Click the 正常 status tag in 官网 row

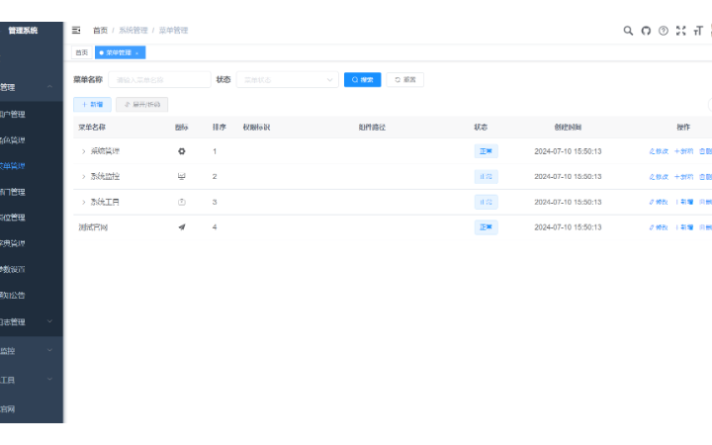486,227
